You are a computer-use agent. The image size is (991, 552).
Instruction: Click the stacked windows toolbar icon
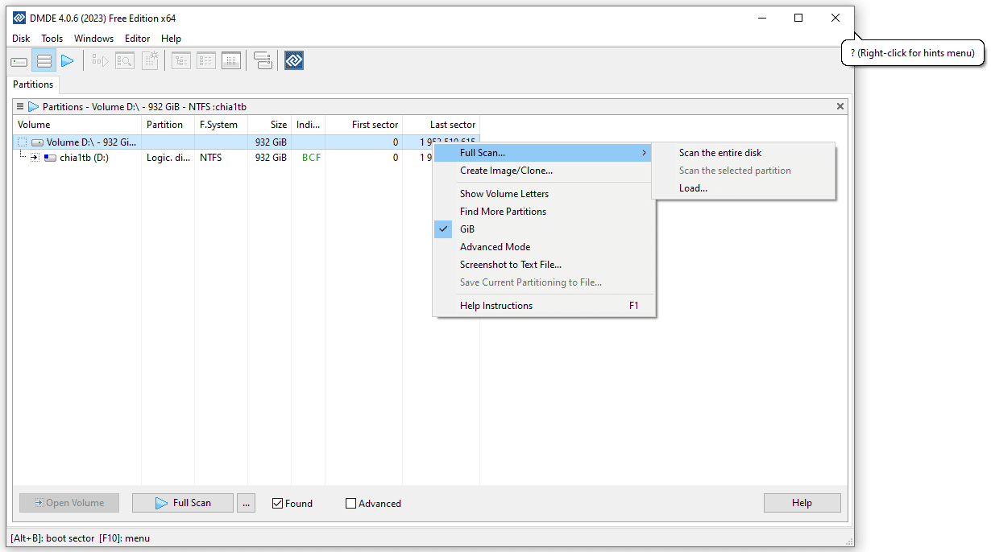pyautogui.click(x=263, y=61)
